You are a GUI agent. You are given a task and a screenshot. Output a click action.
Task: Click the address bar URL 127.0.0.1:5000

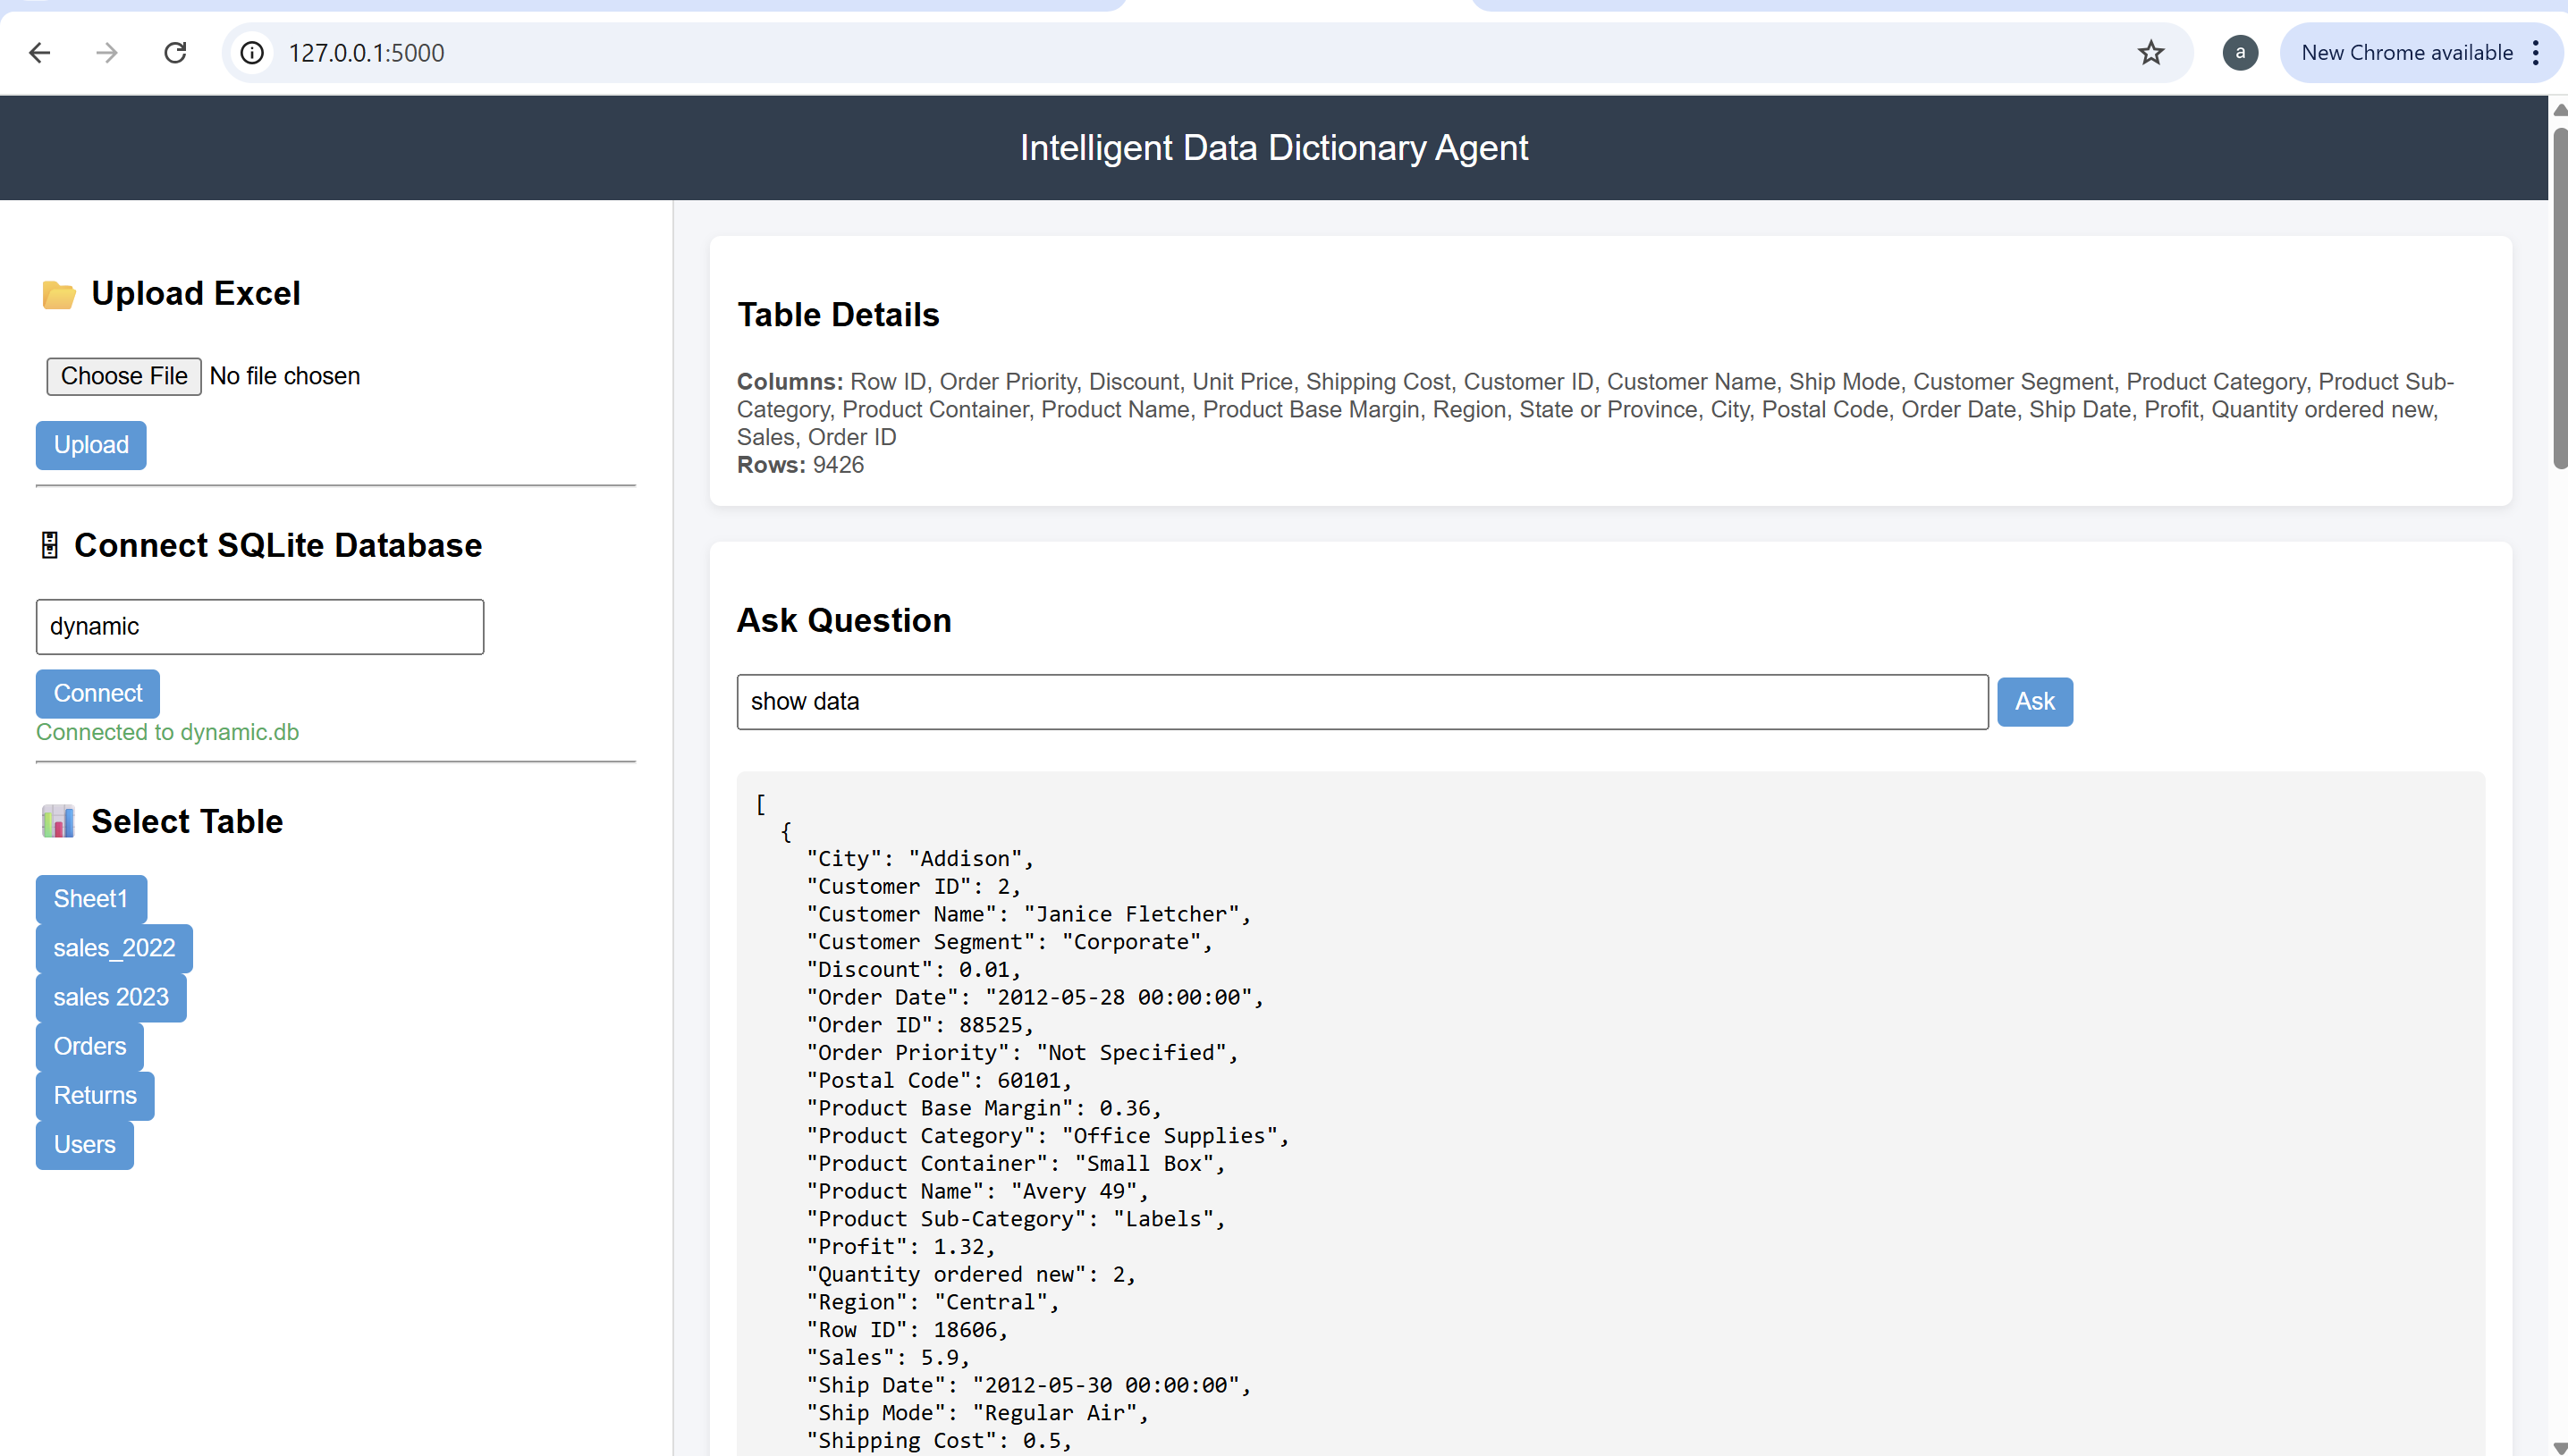tap(366, 53)
